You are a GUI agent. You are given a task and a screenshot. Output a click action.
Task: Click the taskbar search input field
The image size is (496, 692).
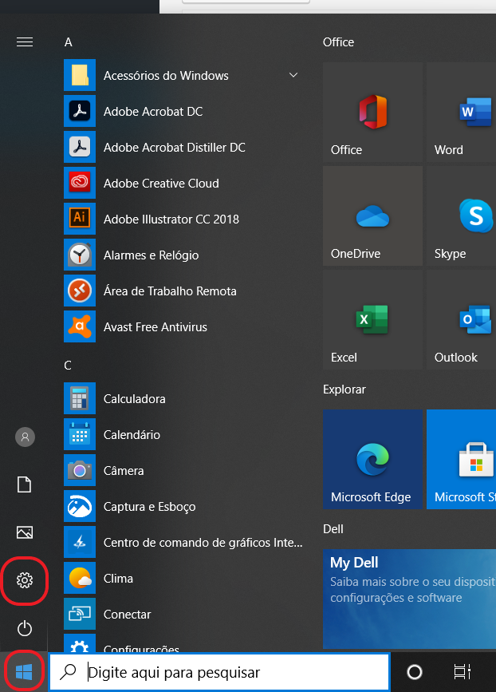pyautogui.click(x=231, y=672)
